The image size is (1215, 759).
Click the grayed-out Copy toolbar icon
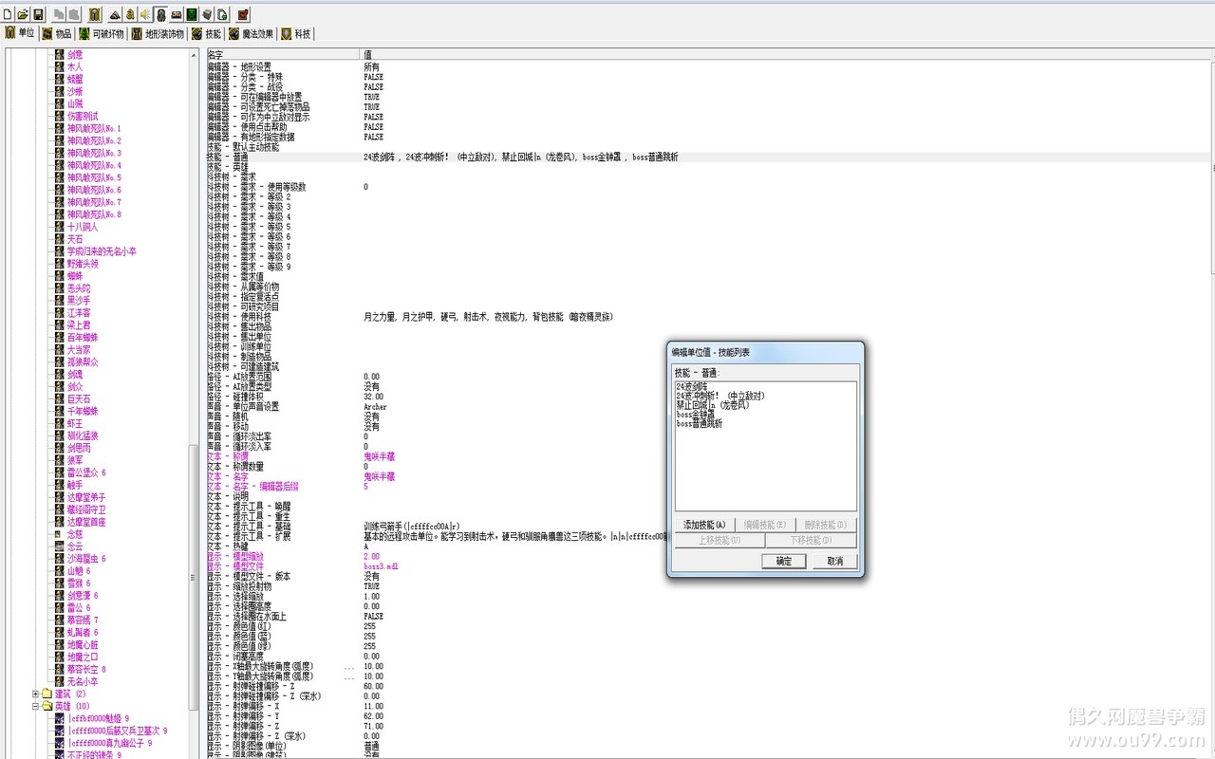pyautogui.click(x=59, y=14)
